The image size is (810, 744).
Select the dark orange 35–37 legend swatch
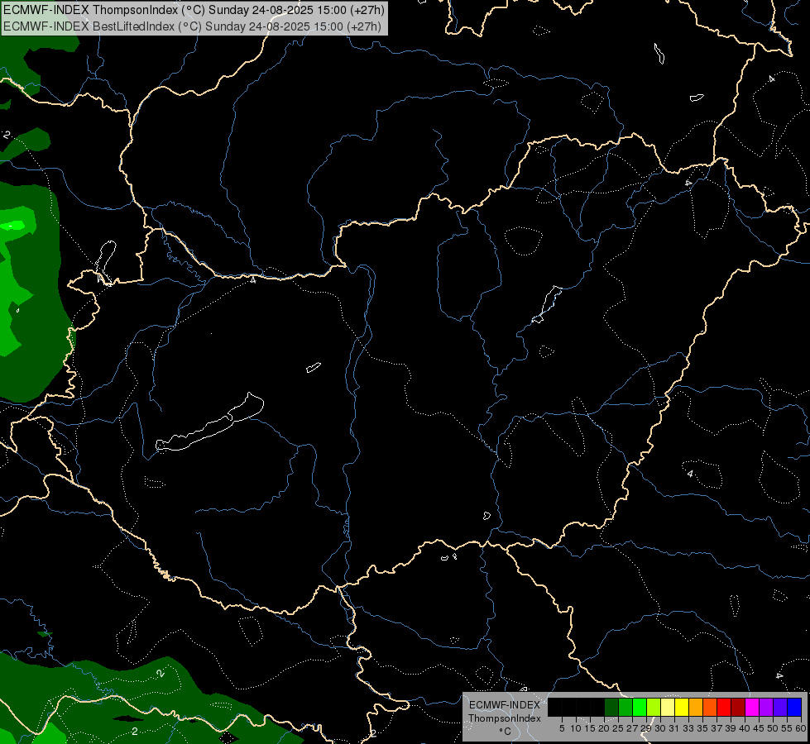[710, 707]
